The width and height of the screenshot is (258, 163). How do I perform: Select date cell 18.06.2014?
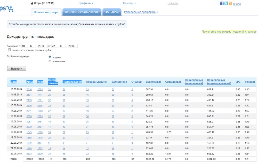point(16,132)
